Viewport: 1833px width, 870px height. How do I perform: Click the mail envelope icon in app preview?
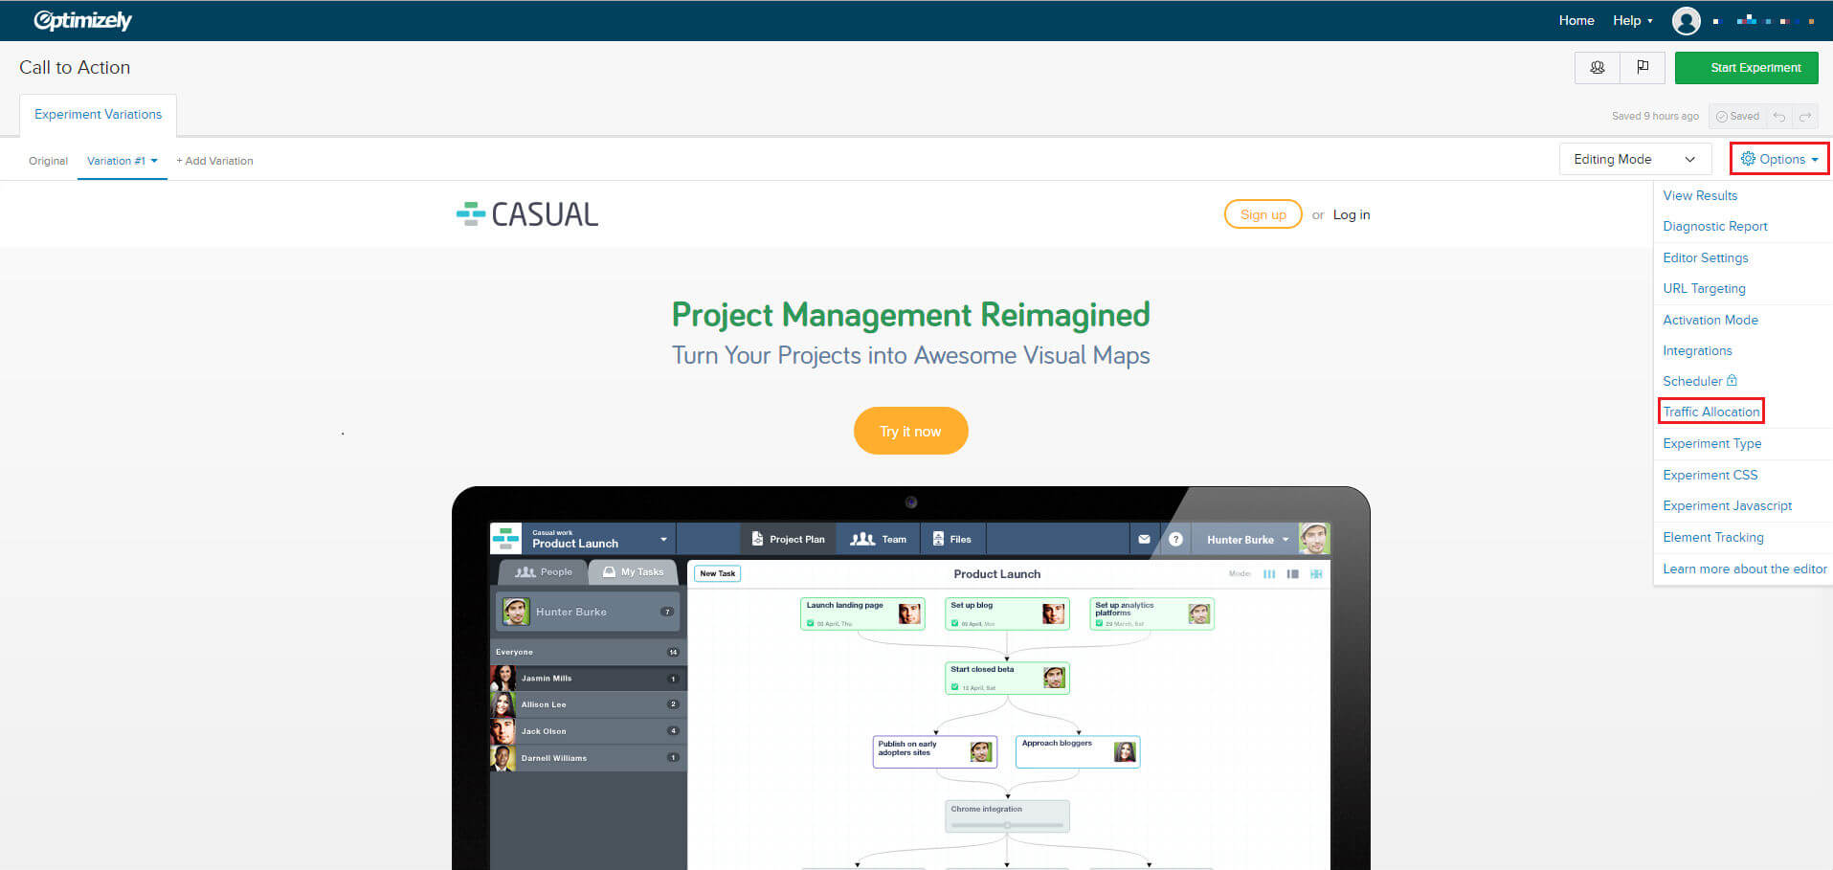tap(1144, 539)
